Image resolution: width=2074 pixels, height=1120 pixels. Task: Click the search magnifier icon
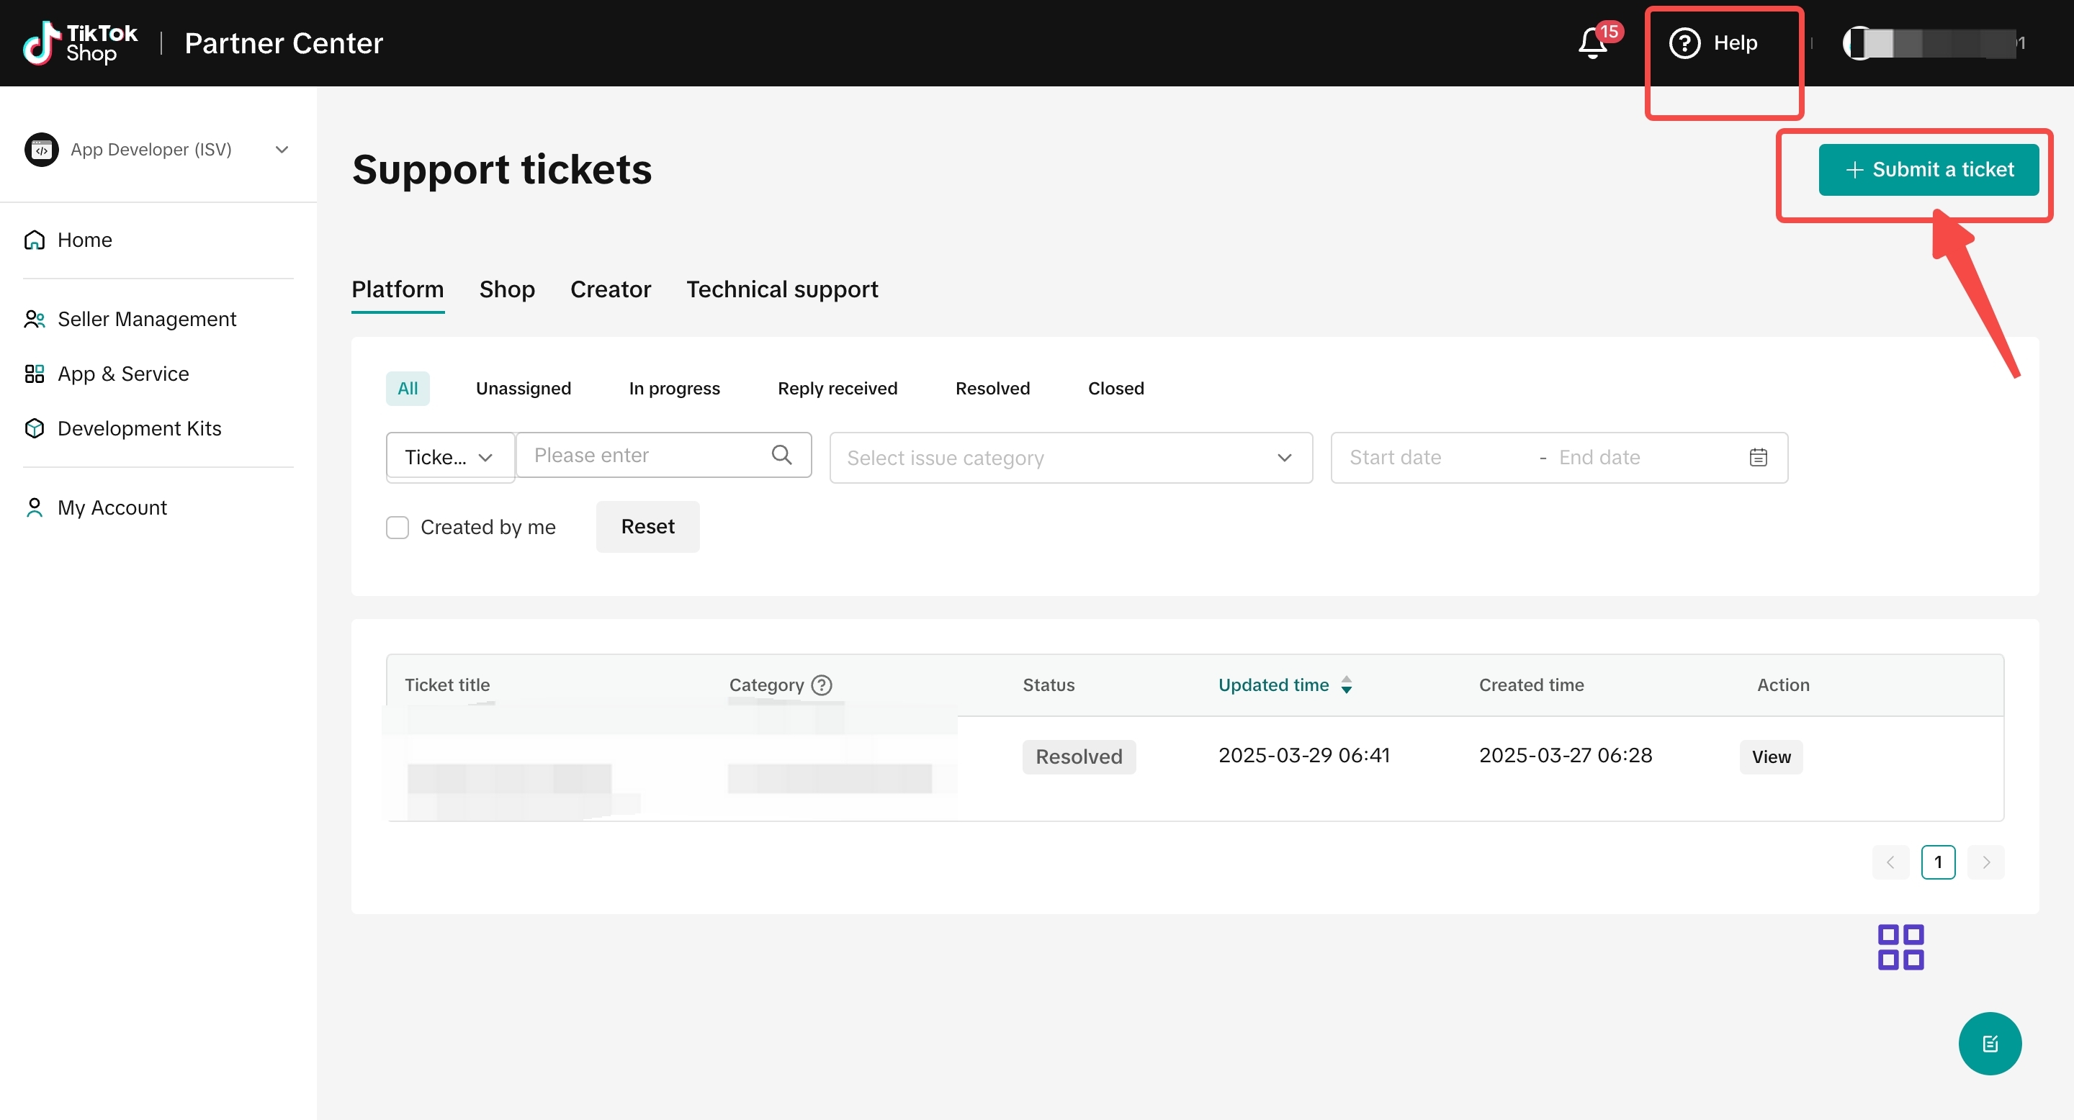(781, 455)
